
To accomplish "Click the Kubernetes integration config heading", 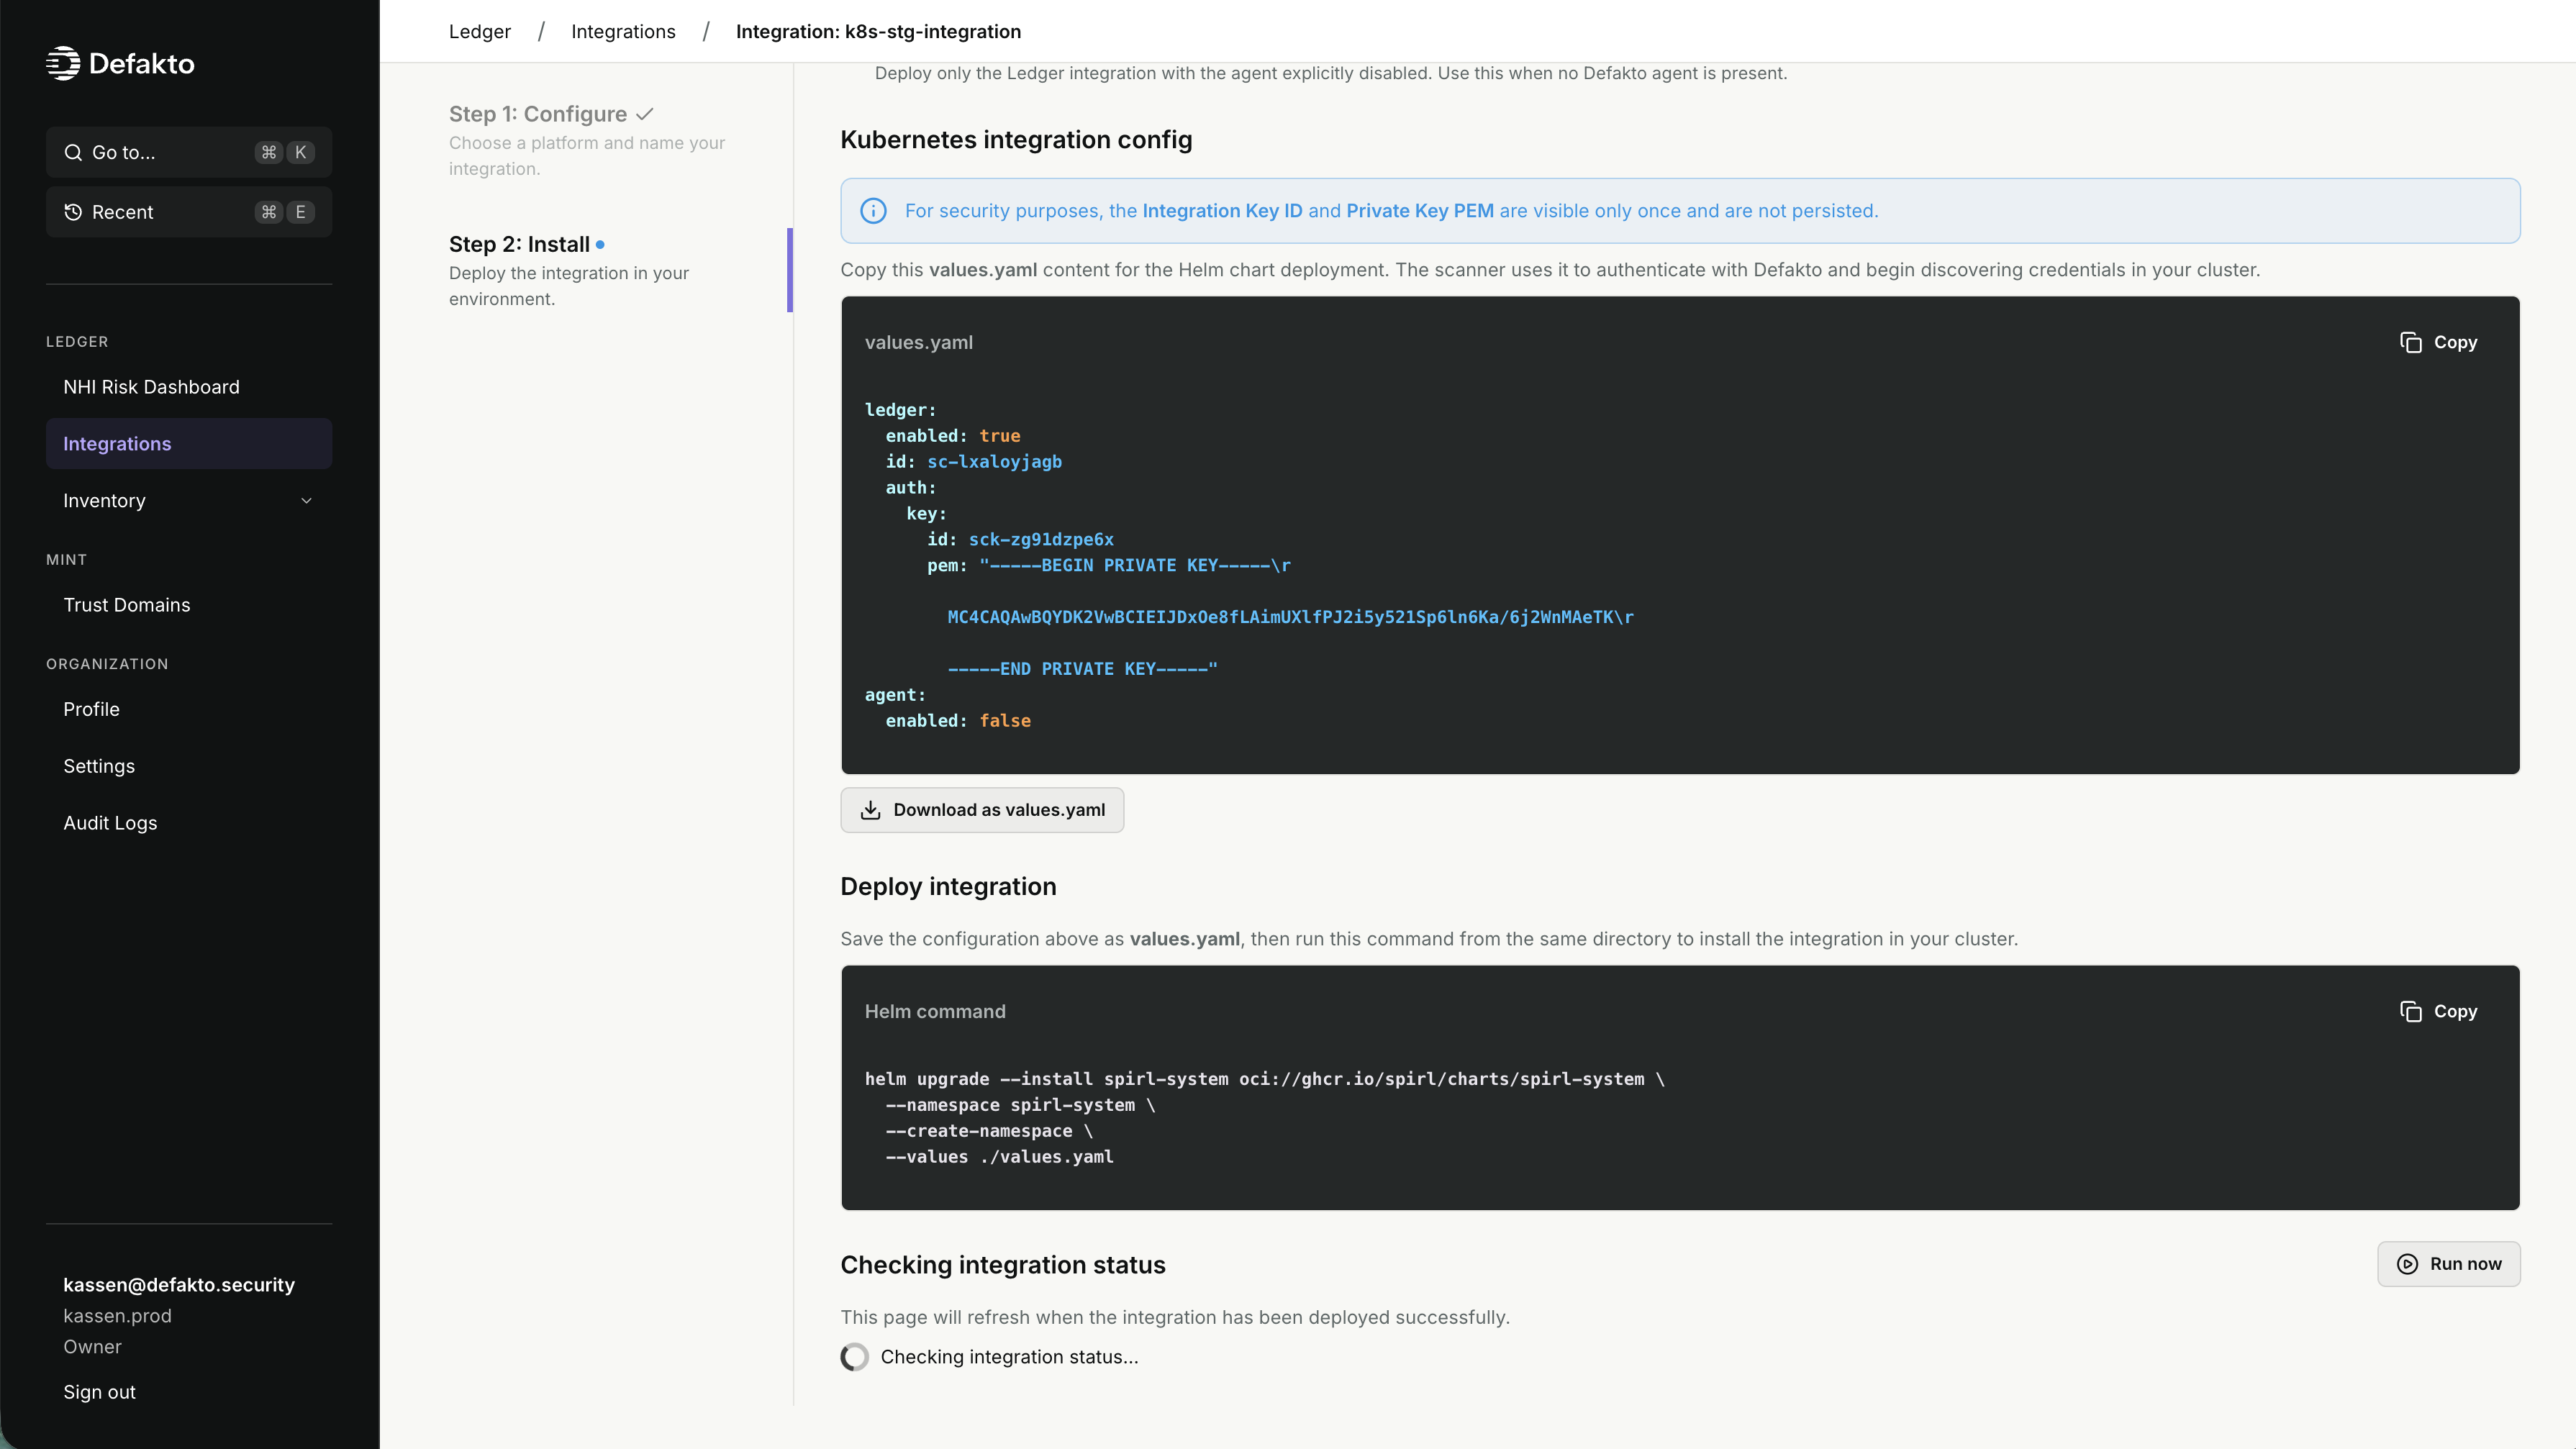I will point(1016,140).
